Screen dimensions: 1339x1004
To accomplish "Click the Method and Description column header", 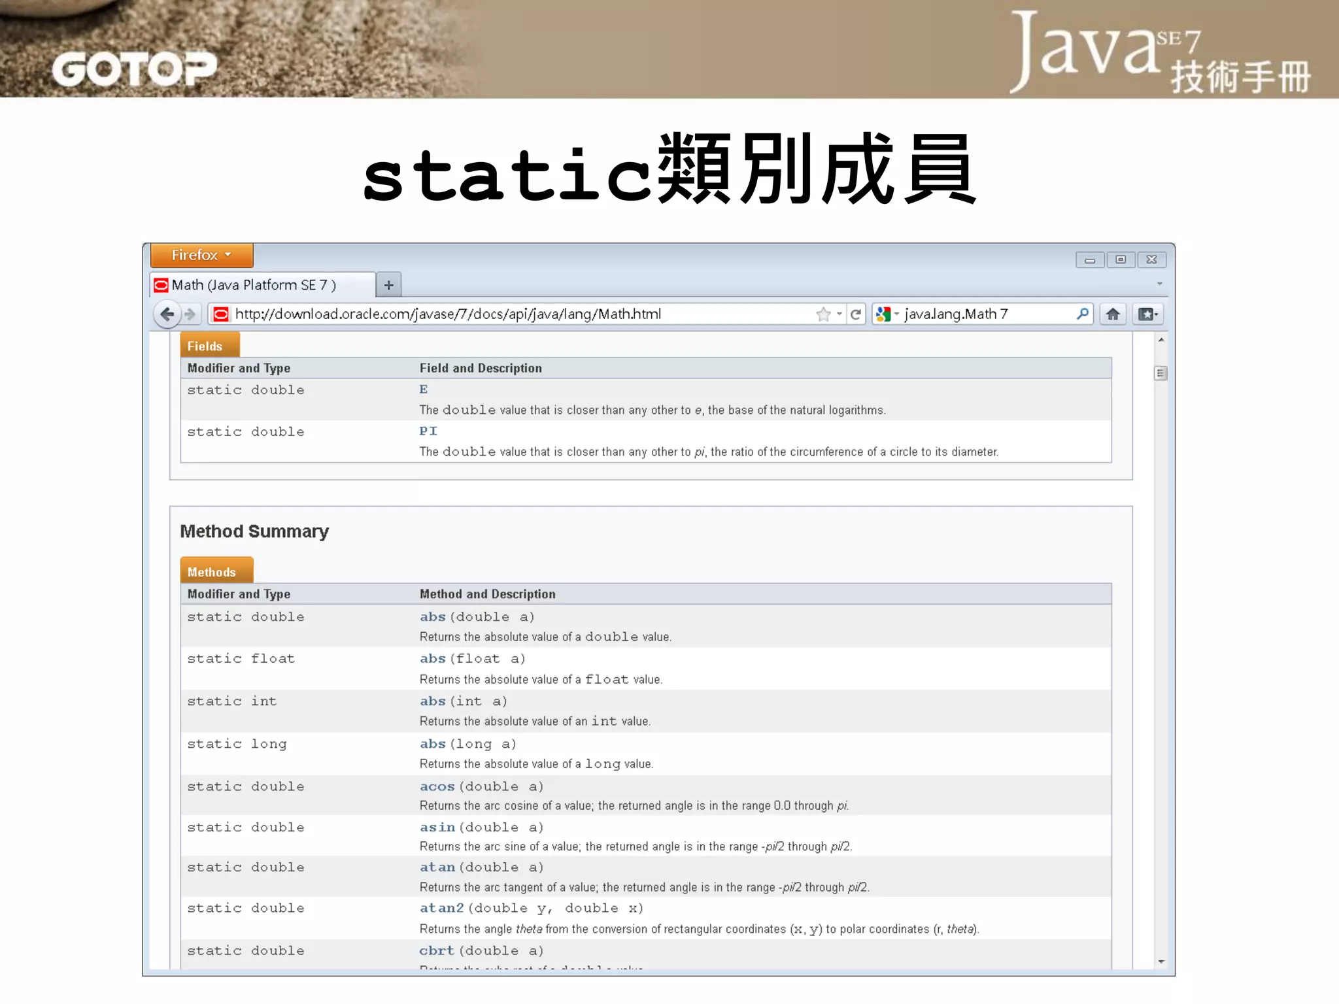I will (x=487, y=594).
